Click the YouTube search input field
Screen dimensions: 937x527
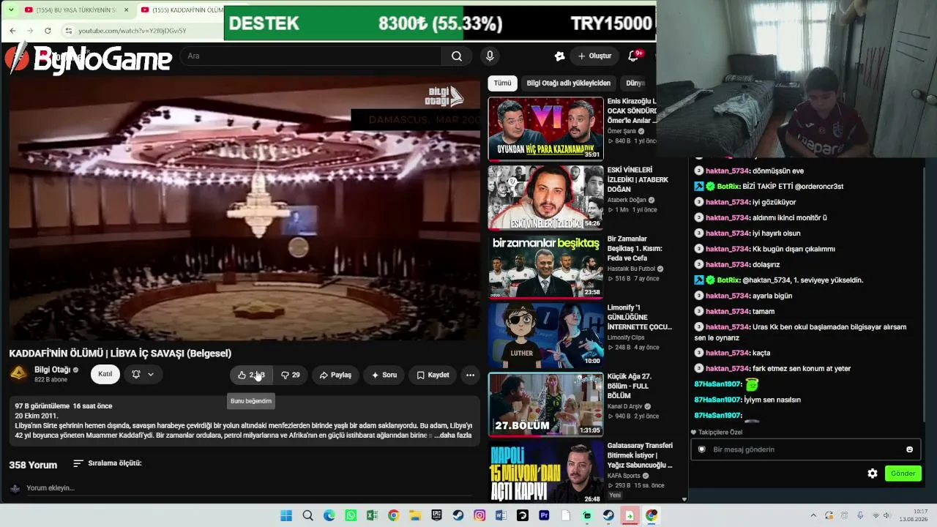point(311,56)
